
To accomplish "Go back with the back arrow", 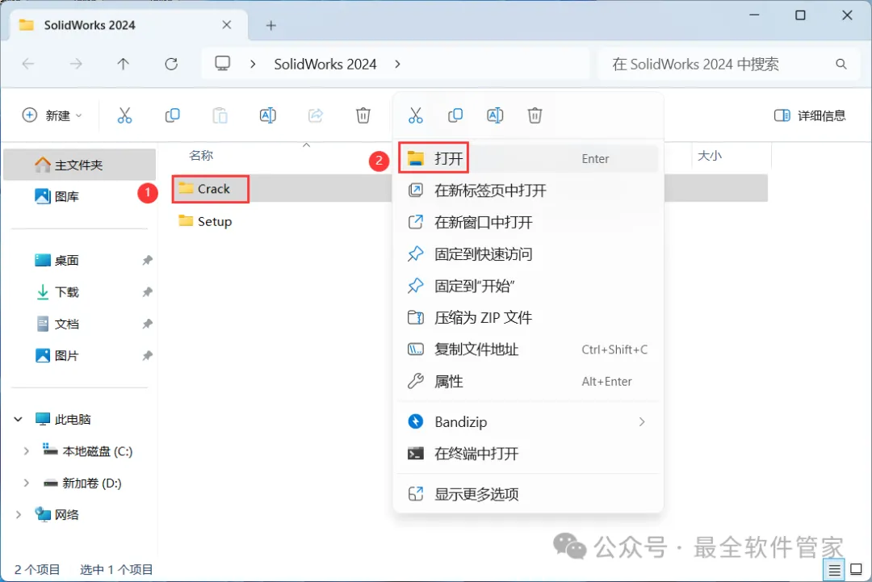I will click(28, 64).
